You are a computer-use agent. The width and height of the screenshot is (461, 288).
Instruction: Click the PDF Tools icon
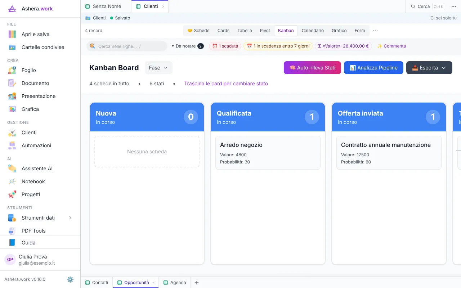coord(12,231)
